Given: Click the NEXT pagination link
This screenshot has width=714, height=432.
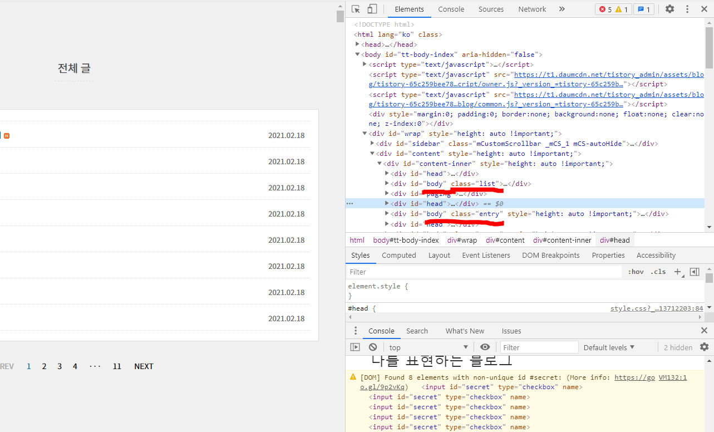Looking at the screenshot, I should [144, 366].
